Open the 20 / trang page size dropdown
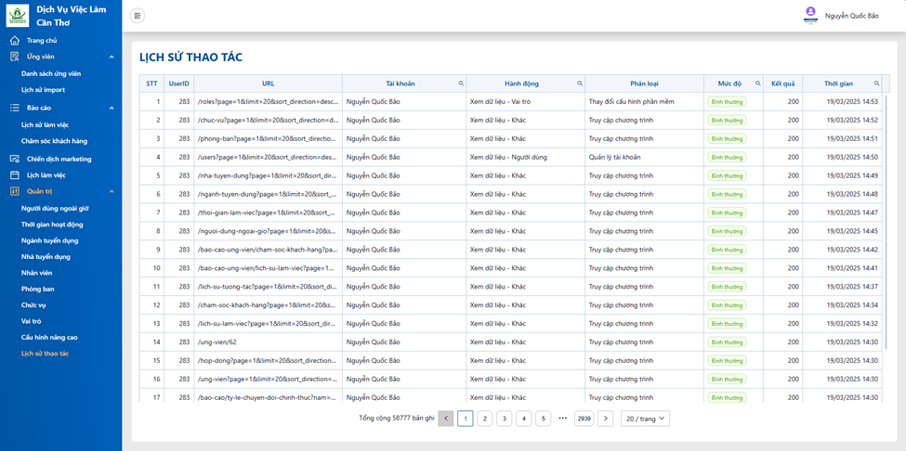This screenshot has width=906, height=451. [645, 419]
